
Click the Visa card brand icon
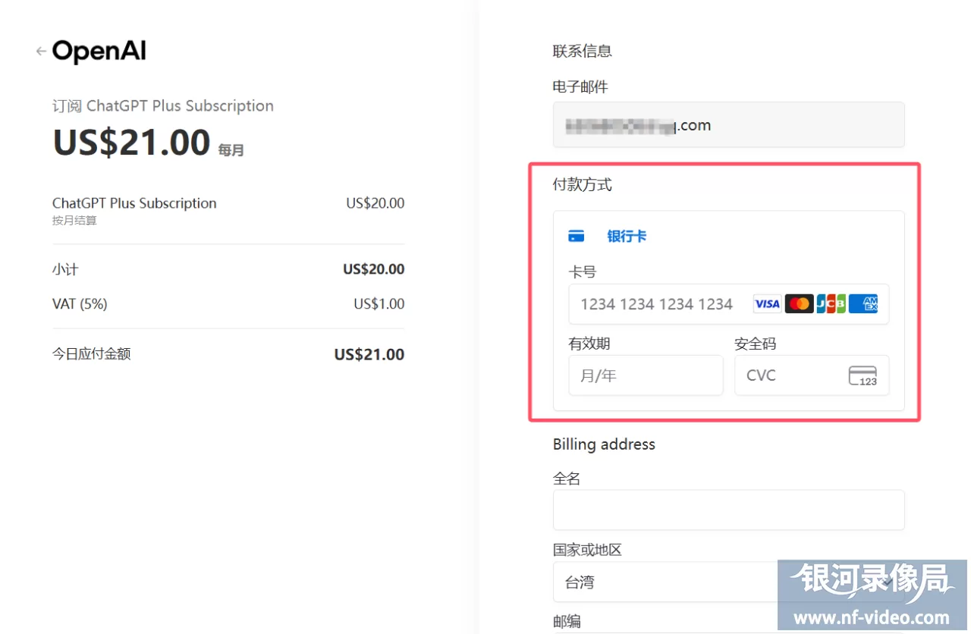coord(766,303)
